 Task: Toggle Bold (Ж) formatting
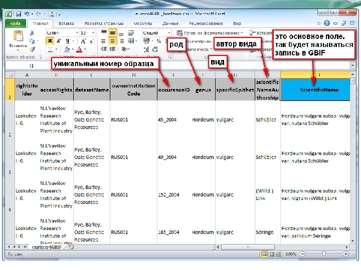click(50, 41)
